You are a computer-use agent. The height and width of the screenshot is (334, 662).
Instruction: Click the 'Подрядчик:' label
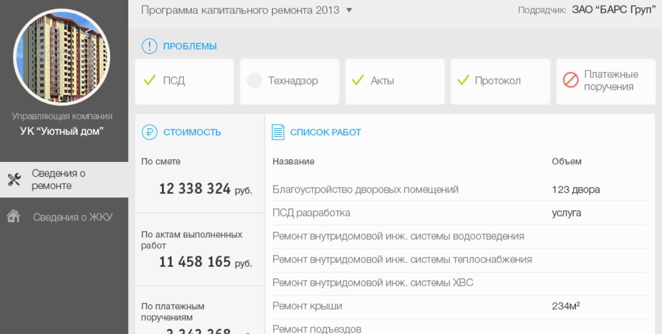[542, 11]
